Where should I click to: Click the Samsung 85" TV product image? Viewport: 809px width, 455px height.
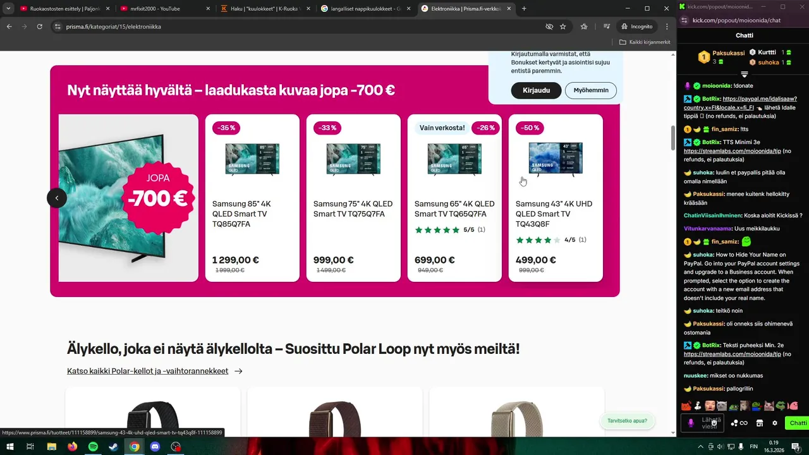click(x=252, y=159)
